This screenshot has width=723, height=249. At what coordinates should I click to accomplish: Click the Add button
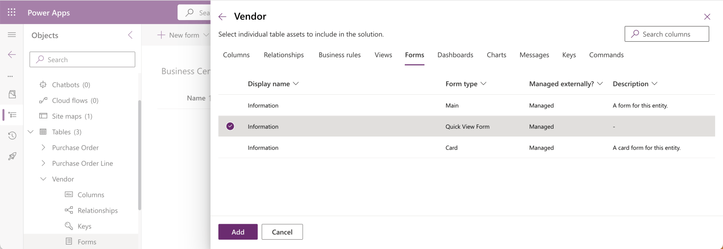tap(238, 232)
